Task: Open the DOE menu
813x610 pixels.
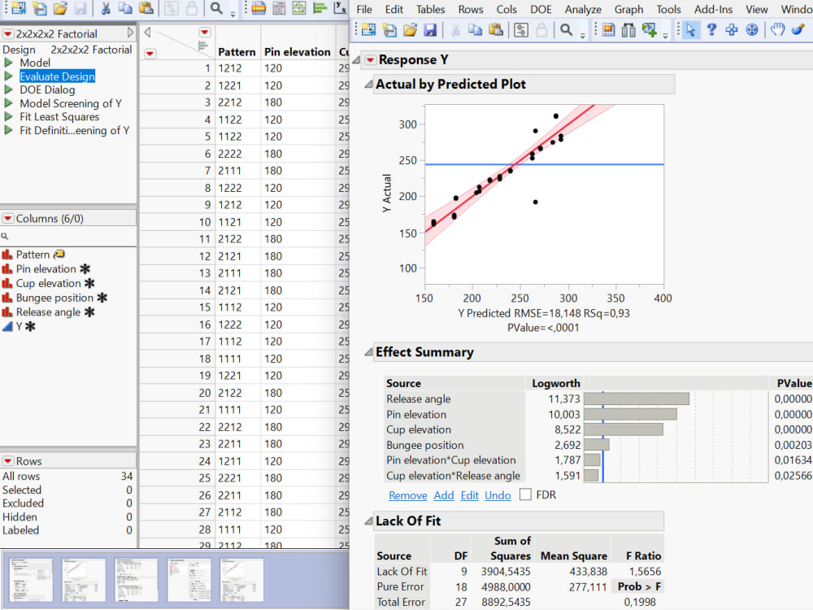Action: pos(541,9)
